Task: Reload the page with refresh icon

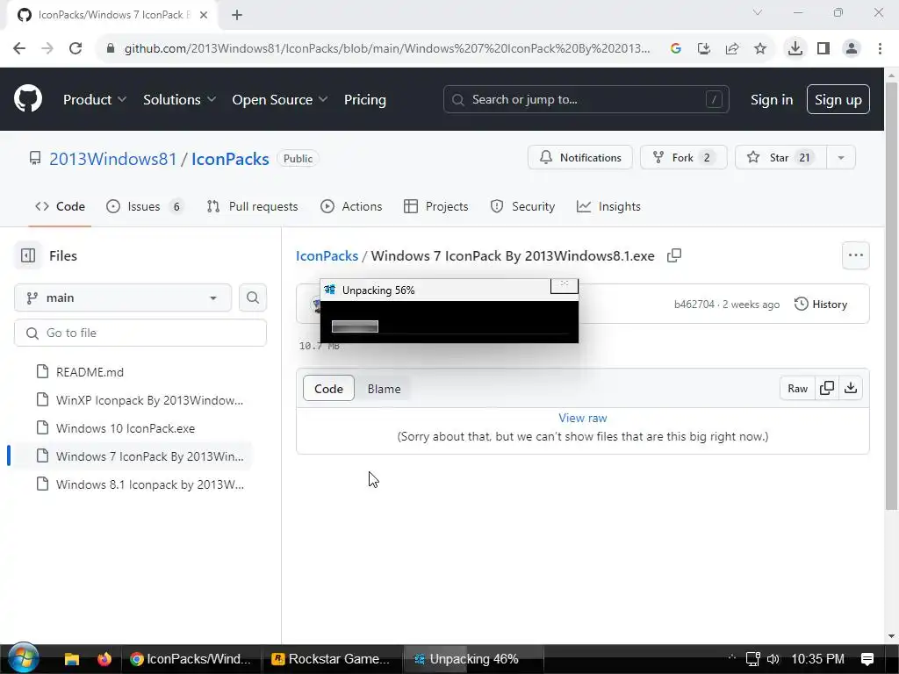Action: tap(76, 49)
